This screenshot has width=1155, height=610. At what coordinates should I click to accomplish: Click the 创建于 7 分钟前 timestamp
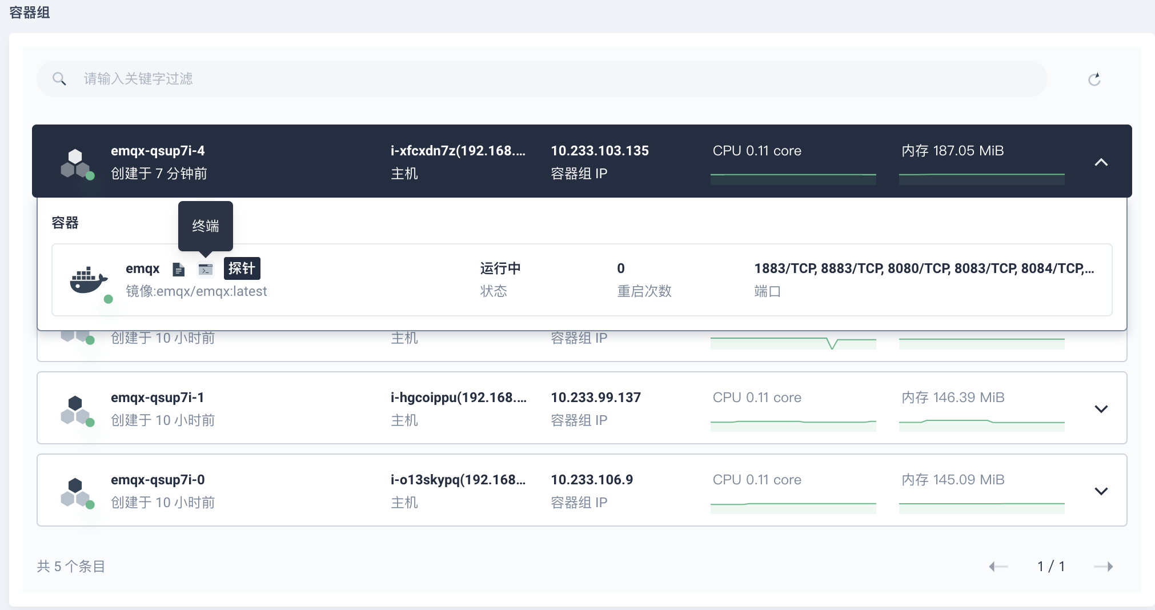pyautogui.click(x=159, y=174)
